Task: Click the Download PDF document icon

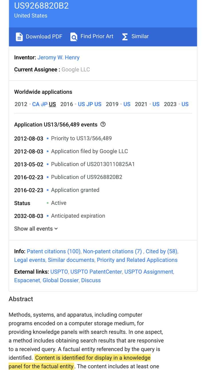Action: (x=19, y=37)
